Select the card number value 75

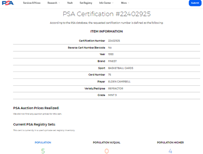click(x=110, y=75)
